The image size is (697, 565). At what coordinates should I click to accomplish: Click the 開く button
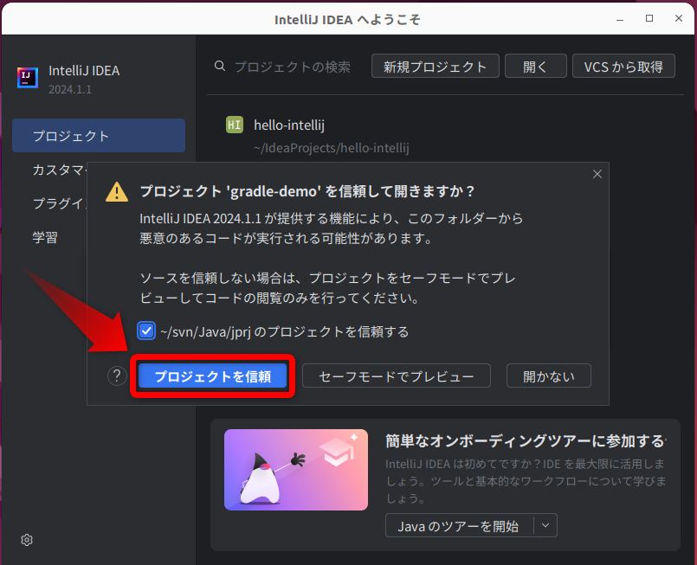click(536, 66)
